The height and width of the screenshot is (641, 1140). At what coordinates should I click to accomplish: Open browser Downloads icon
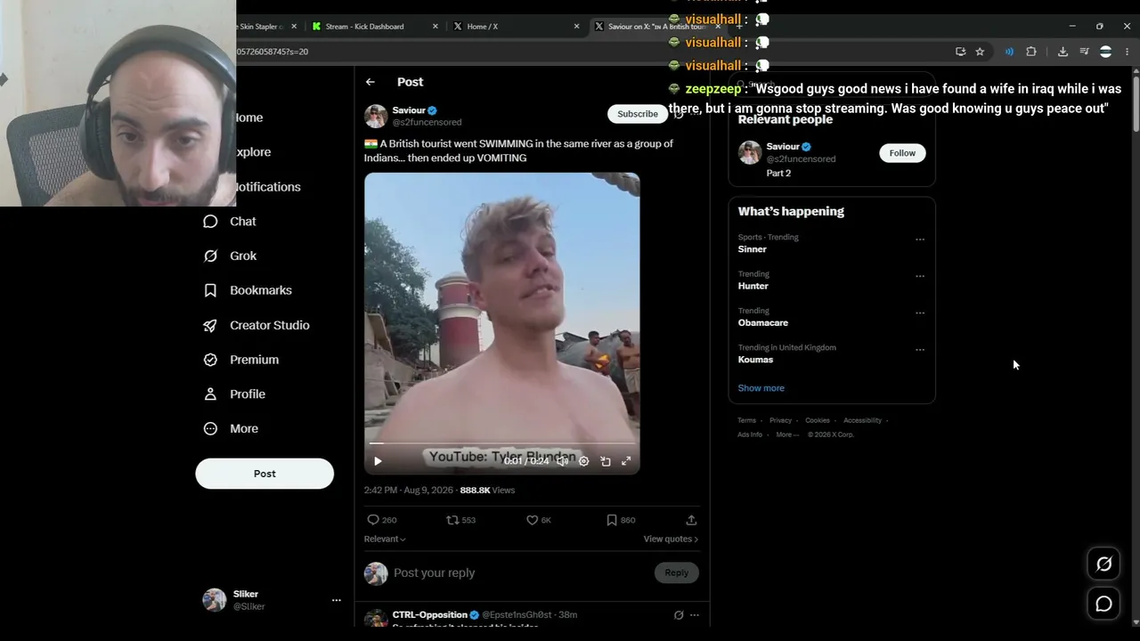(x=1063, y=52)
